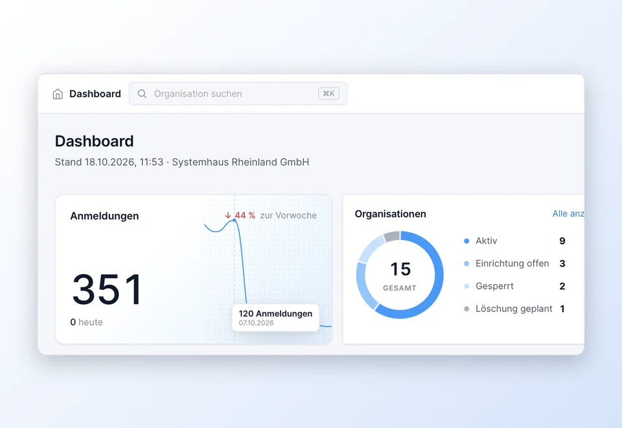Select the Einrichtung offen legend dot
This screenshot has width=622, height=428.
tap(466, 264)
